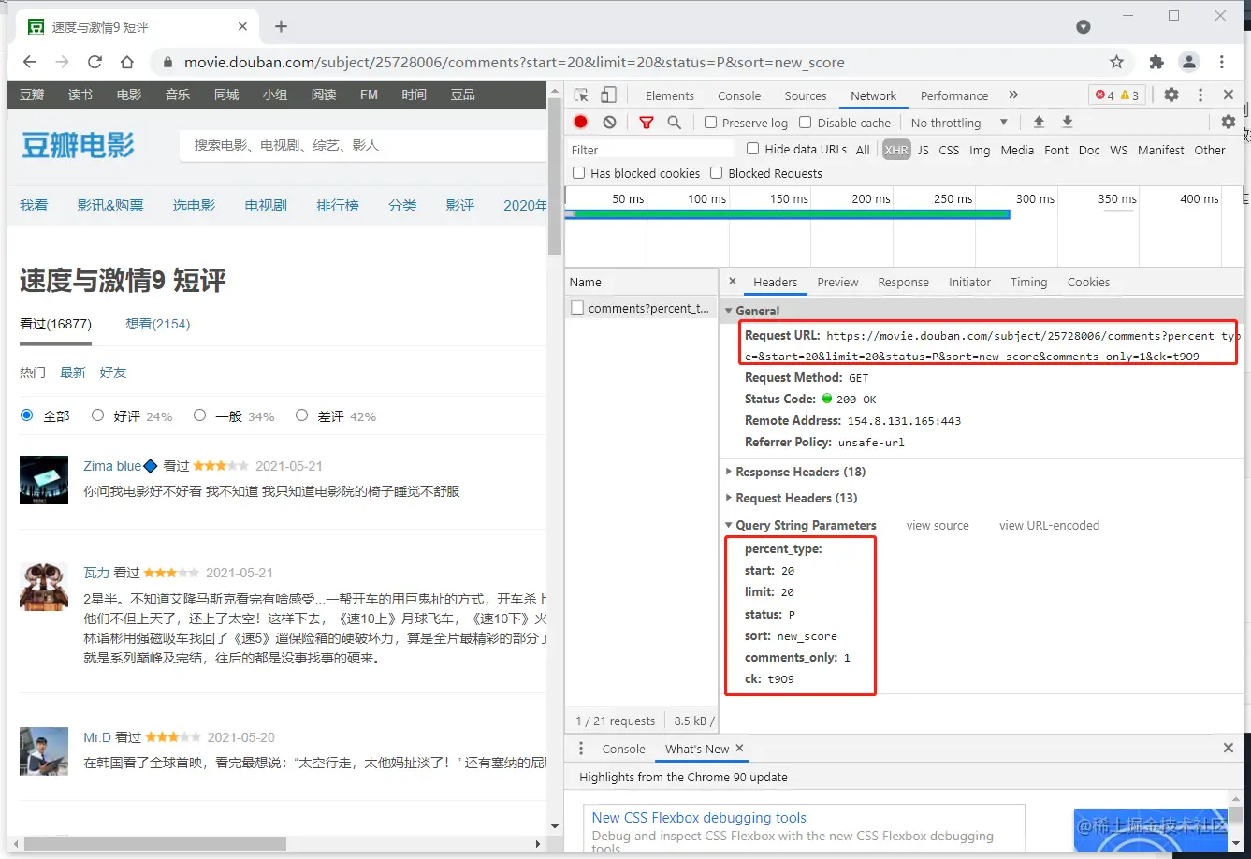This screenshot has height=859, width=1251.
Task: Open the extensions puzzle icon
Action: (1156, 62)
